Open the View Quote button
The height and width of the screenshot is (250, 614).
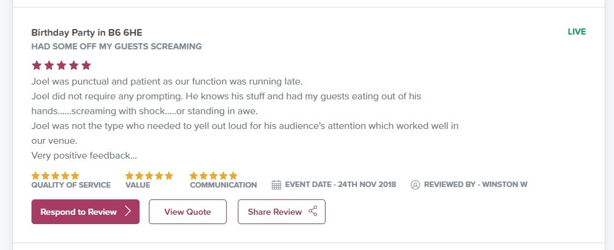tap(188, 212)
